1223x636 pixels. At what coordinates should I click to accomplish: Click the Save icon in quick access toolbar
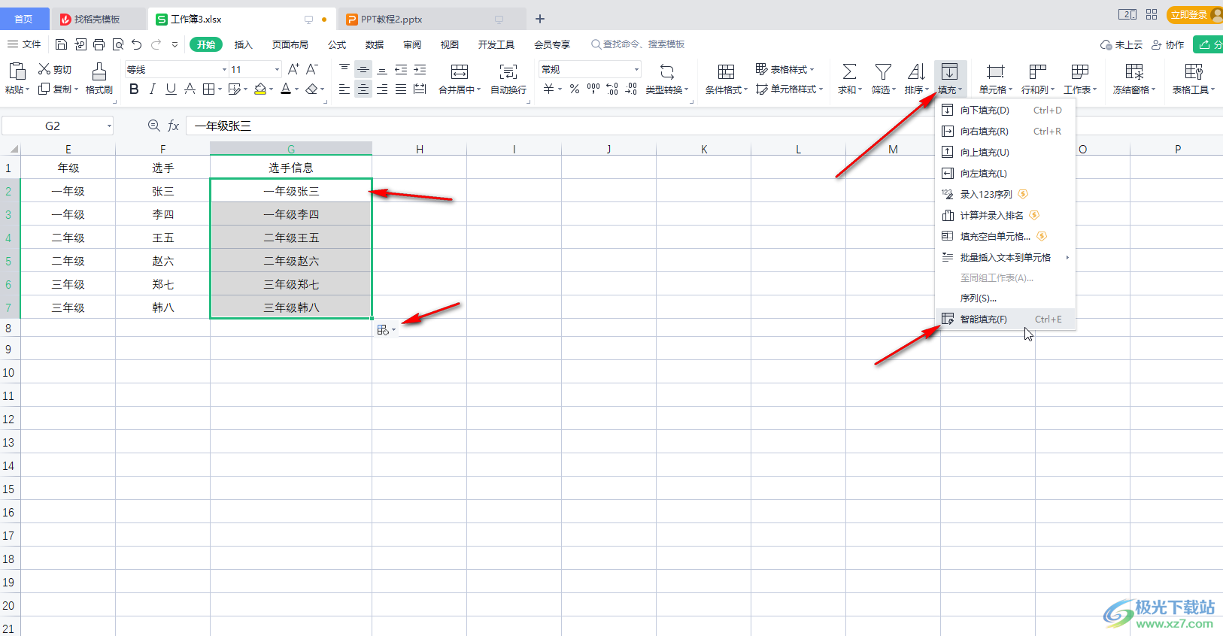pos(62,44)
